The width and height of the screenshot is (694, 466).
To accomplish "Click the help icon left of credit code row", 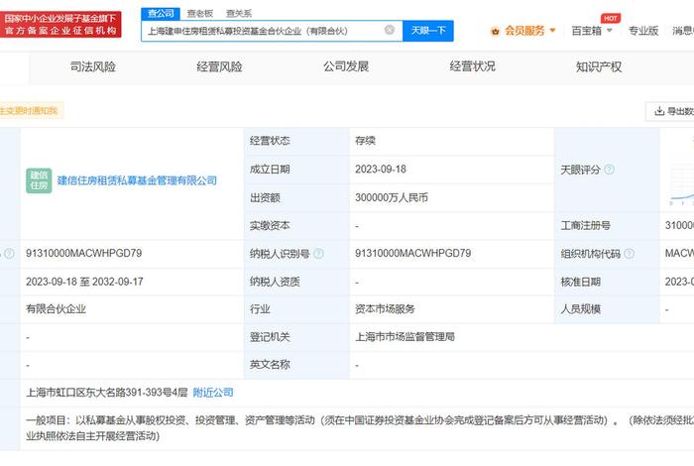I will (9, 254).
